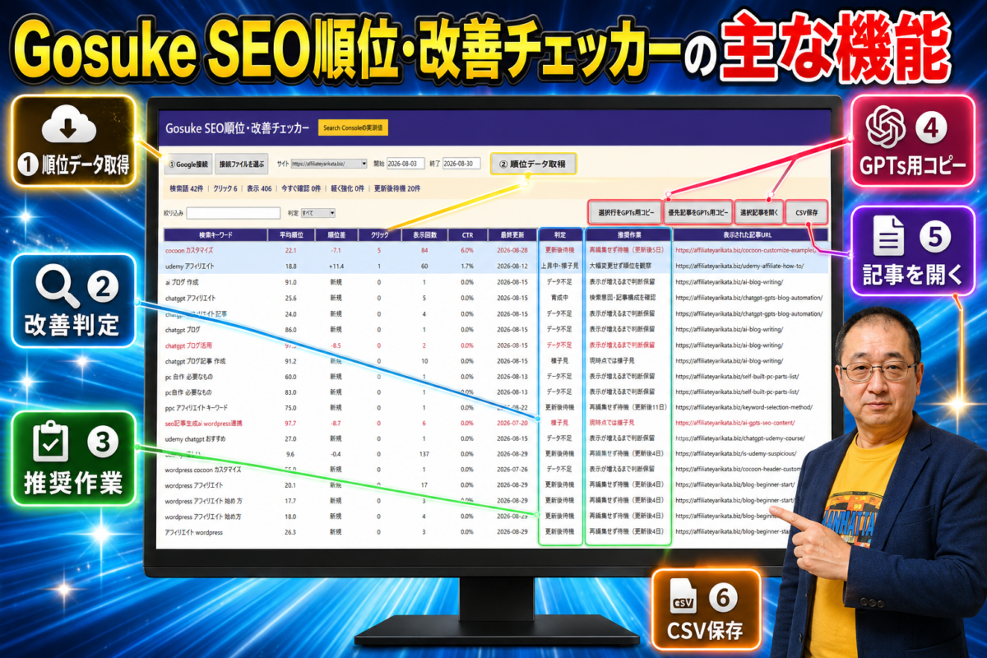The image size is (987, 658).
Task: Select the 検索語 42件 summary entry
Action: (186, 188)
